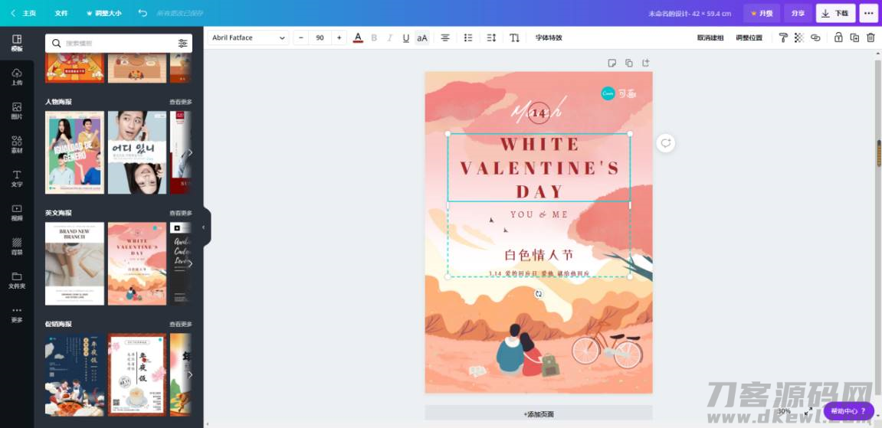Open the 帮助中心 help button
Viewport: 882px width, 428px height.
coord(848,410)
